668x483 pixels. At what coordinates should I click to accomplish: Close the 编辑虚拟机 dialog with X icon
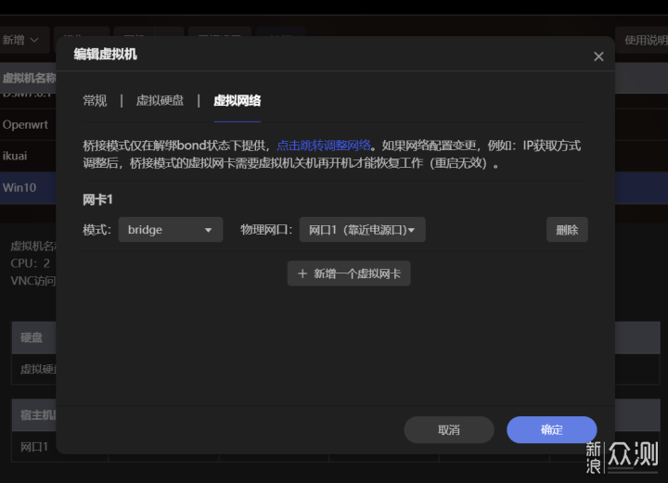pos(598,57)
